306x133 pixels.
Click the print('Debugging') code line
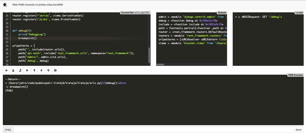(x=32, y=34)
